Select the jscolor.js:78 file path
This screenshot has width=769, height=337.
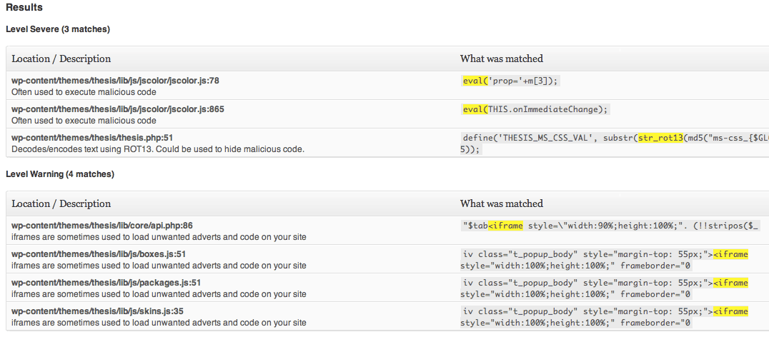115,81
